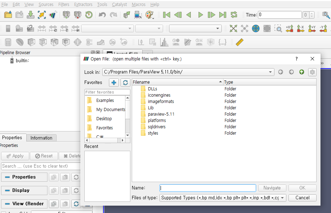
Task: Click the Redo arrow icon
Action: [x=113, y=15]
